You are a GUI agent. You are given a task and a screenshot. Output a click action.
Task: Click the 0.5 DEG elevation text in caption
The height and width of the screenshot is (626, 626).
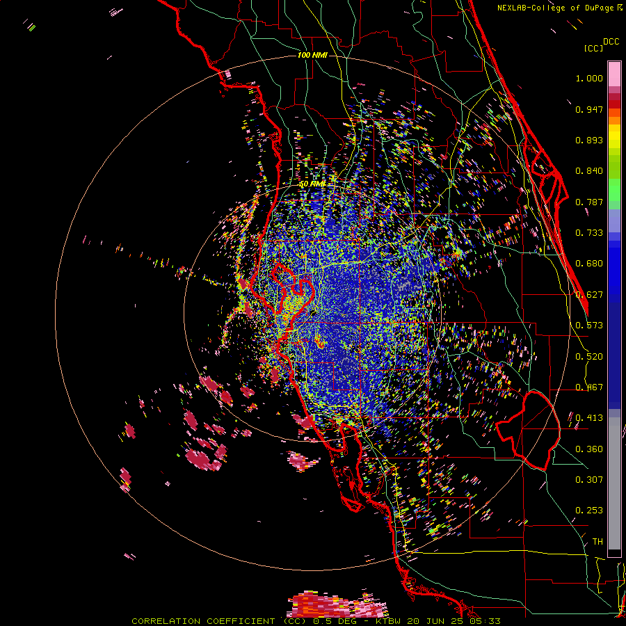[336, 621]
